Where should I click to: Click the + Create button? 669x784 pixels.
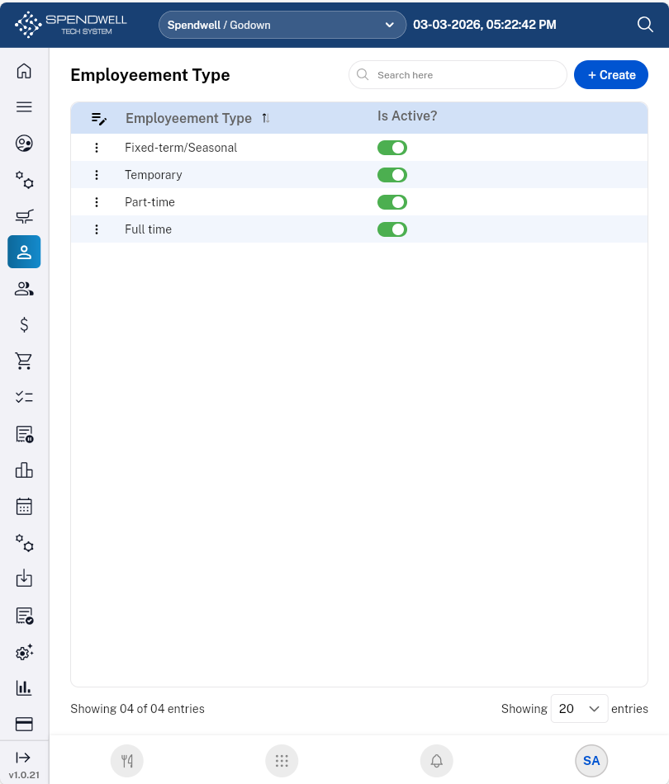coord(611,75)
